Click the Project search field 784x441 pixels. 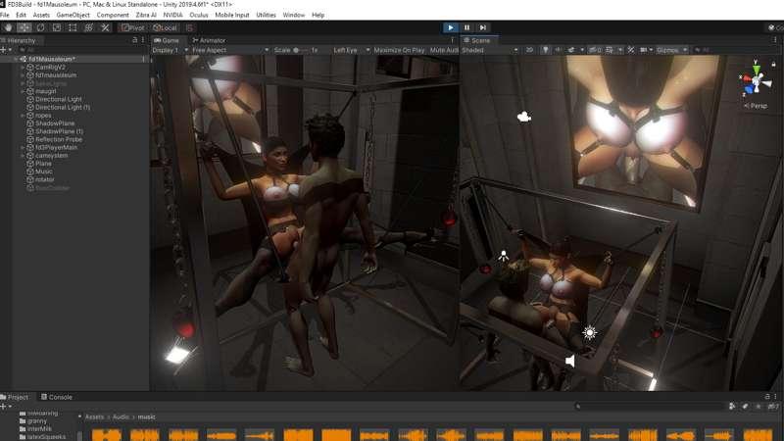tap(650, 407)
